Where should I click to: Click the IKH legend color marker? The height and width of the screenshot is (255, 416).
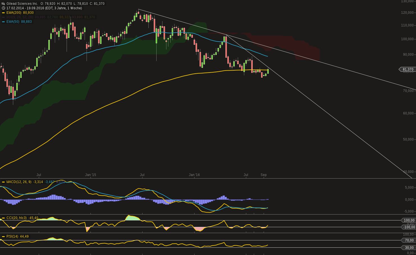(x=3, y=17)
